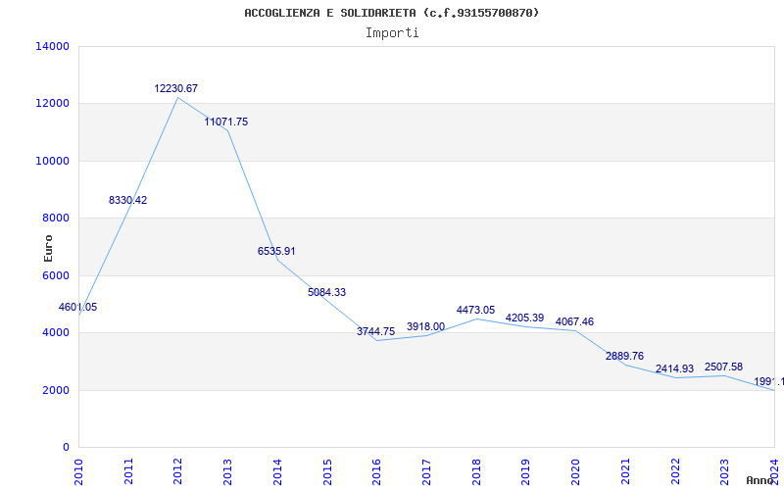Image resolution: width=784 pixels, height=490 pixels.
Task: Click data label 4067.46
Action: [575, 322]
